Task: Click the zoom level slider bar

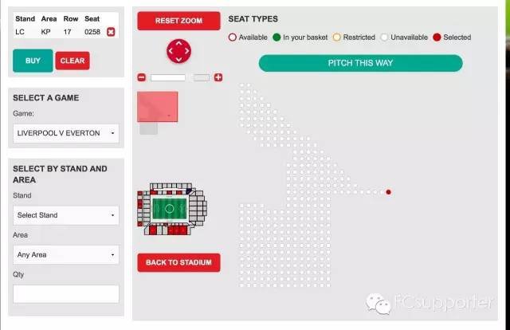Action: [168, 77]
